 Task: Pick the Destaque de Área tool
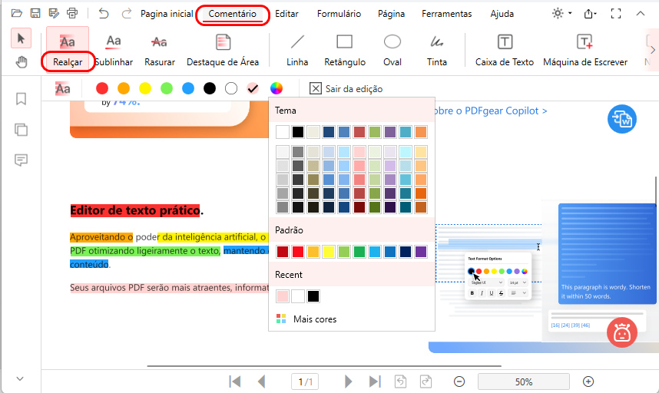pyautogui.click(x=223, y=51)
